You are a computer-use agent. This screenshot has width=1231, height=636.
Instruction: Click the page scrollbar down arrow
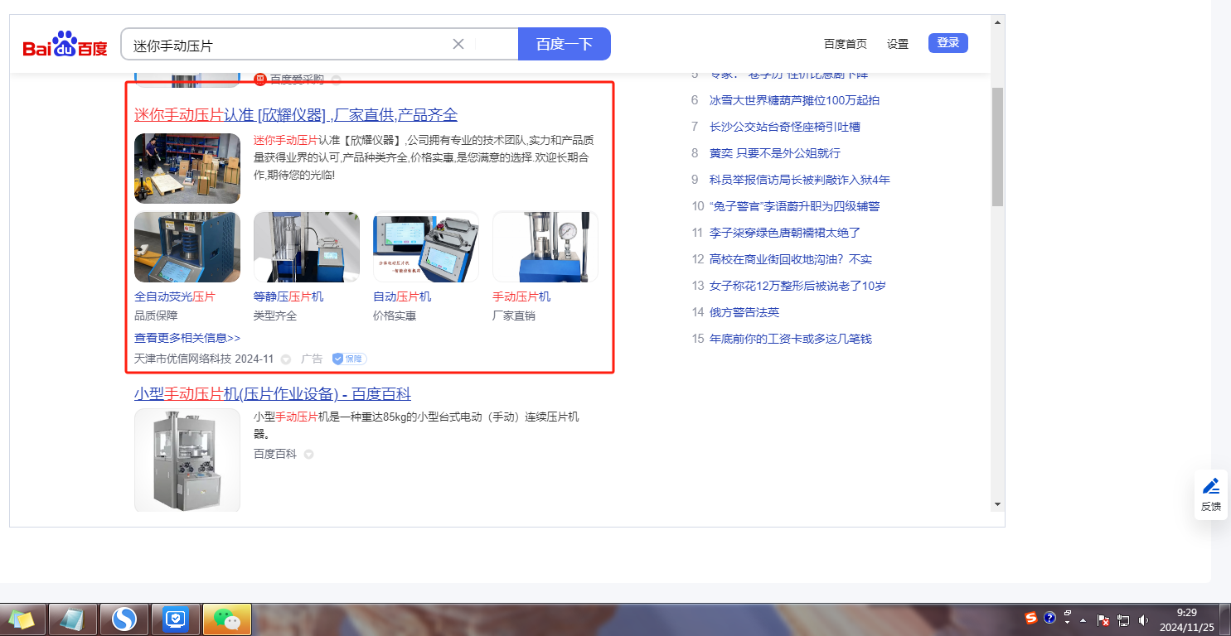click(997, 503)
